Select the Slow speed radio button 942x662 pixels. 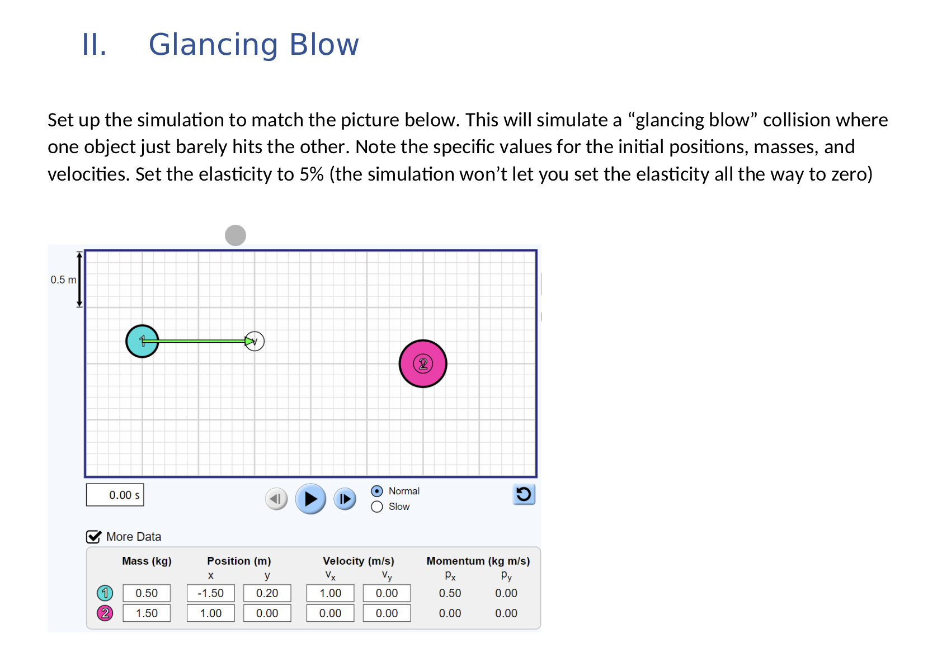376,507
